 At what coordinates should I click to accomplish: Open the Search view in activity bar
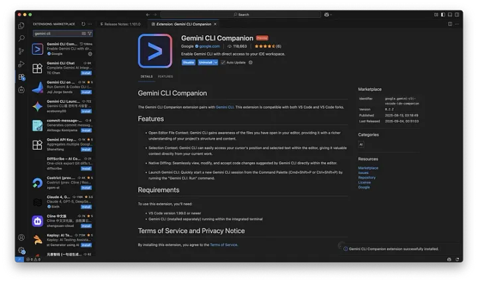pos(21,38)
